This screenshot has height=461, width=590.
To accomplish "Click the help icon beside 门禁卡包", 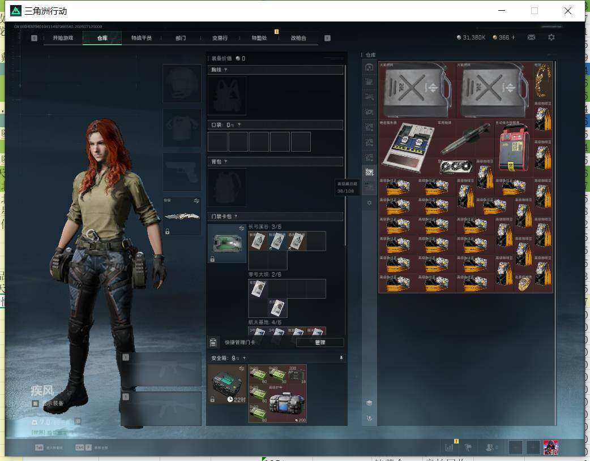I will point(236,216).
